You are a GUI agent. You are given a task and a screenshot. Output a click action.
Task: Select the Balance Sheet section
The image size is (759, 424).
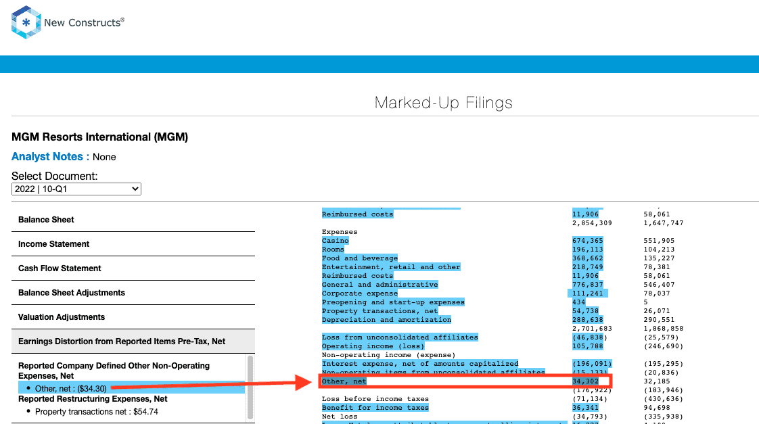coord(133,220)
